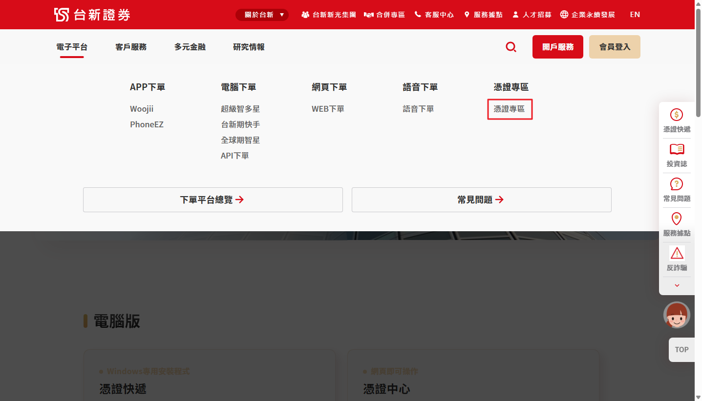
Task: Select the Woojii app link
Action: pyautogui.click(x=142, y=109)
